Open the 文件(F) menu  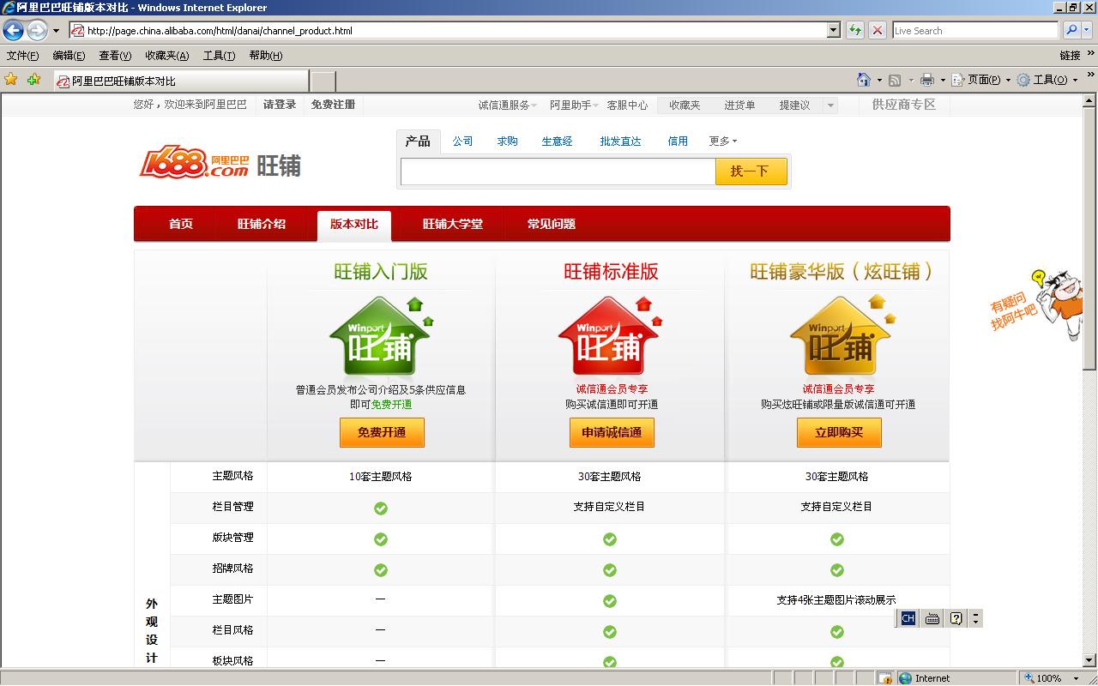(22, 56)
